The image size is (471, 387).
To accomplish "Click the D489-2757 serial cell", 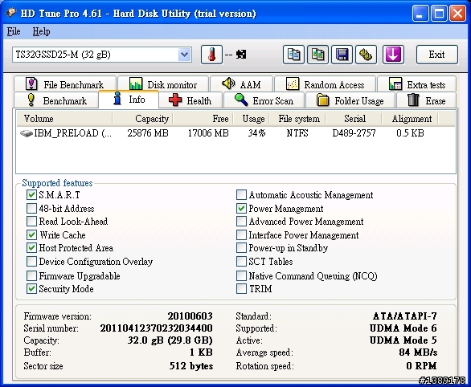I will tap(354, 133).
